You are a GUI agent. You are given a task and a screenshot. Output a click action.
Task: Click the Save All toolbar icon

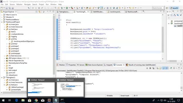9,8
